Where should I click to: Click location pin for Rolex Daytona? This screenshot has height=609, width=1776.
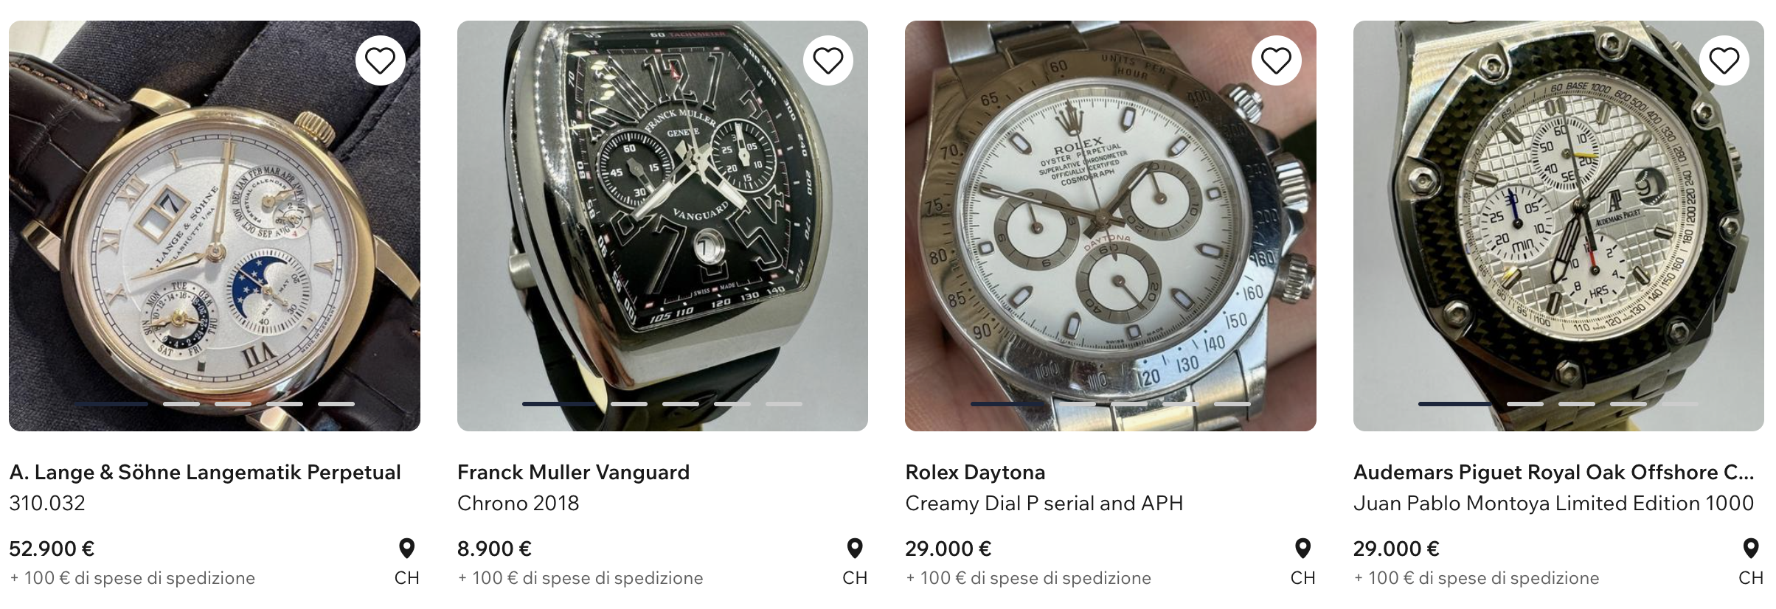coord(1302,549)
